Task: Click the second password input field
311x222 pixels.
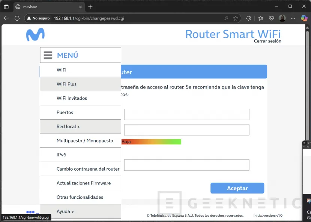Action: point(187,130)
